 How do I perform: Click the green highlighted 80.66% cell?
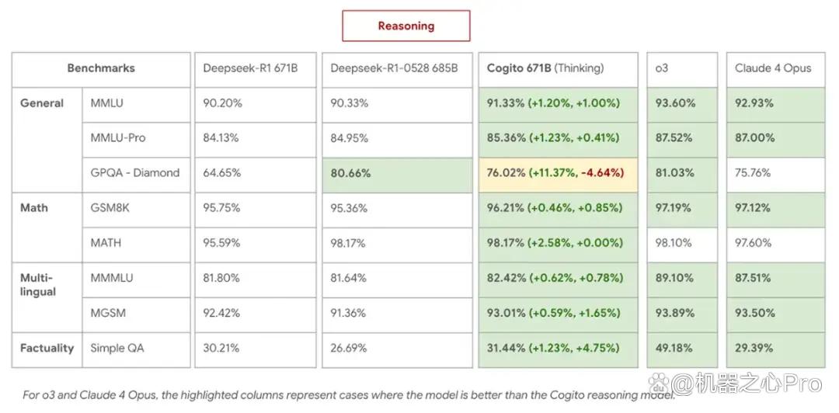coord(397,175)
